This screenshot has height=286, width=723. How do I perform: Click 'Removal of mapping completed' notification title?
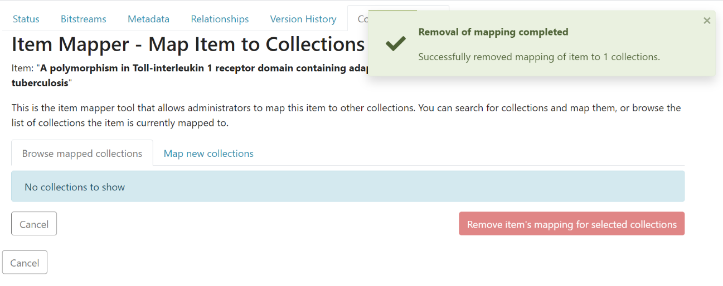(493, 32)
